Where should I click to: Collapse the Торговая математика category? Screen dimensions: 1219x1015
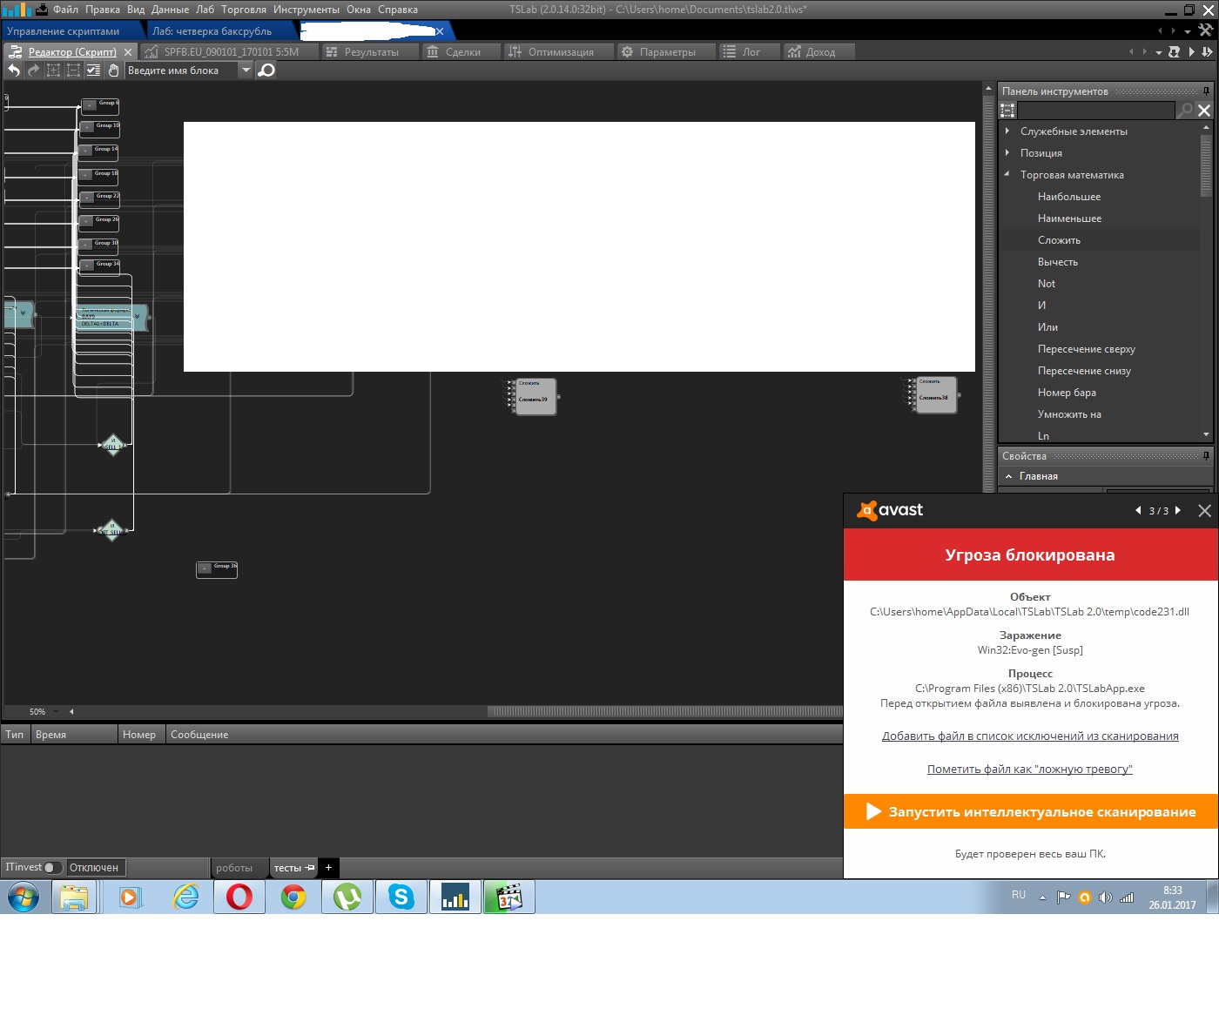click(x=1007, y=175)
